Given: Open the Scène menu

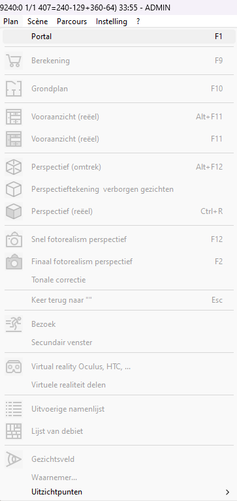Looking at the screenshot, I should [x=37, y=22].
